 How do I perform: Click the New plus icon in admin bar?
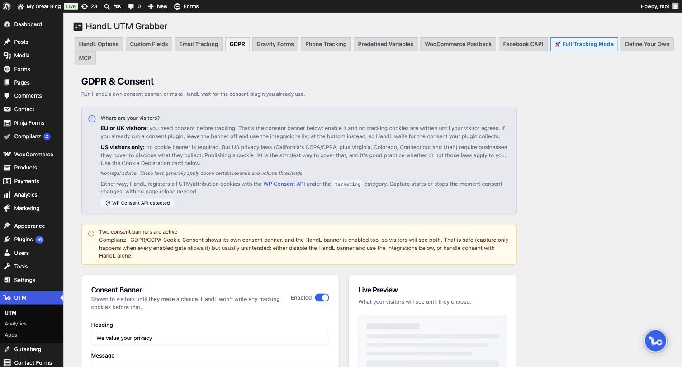(151, 6)
